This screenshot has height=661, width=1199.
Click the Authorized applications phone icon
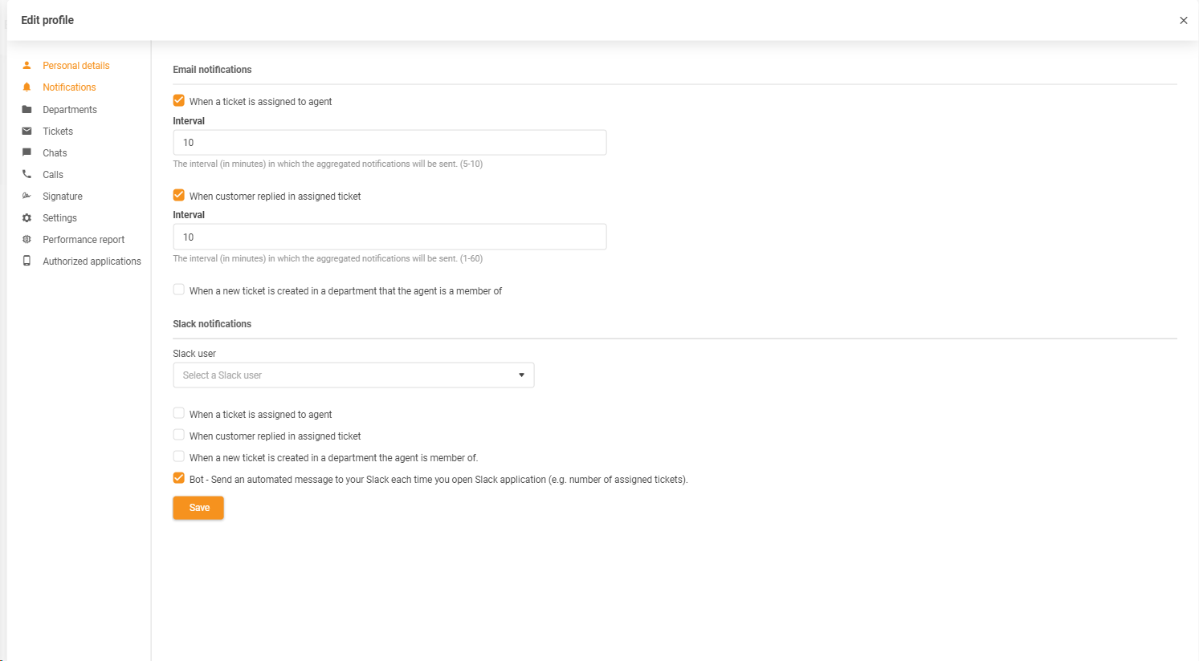27,262
